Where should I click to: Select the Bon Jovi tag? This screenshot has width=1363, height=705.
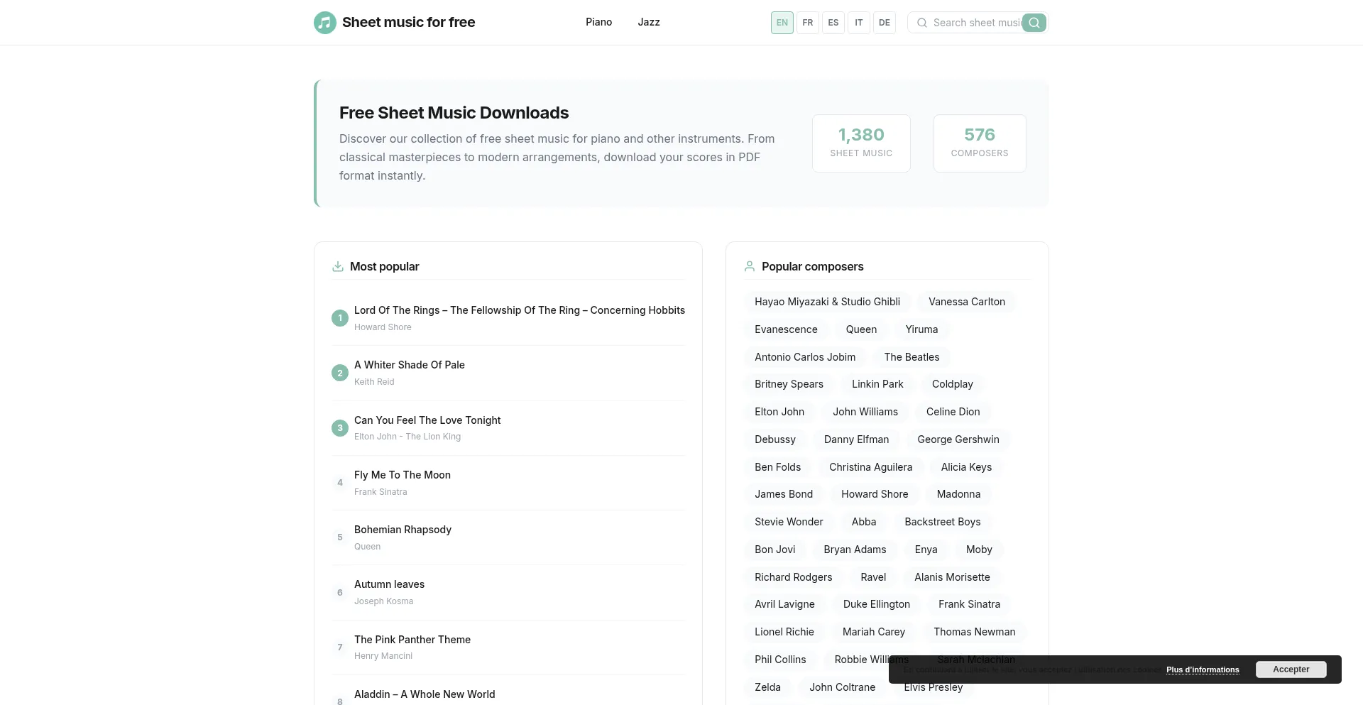coord(775,550)
